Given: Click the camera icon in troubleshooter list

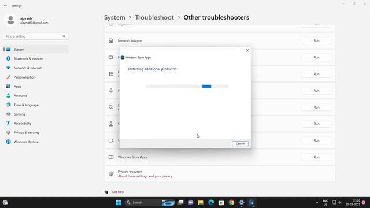Looking at the screenshot, I should pos(111,140).
